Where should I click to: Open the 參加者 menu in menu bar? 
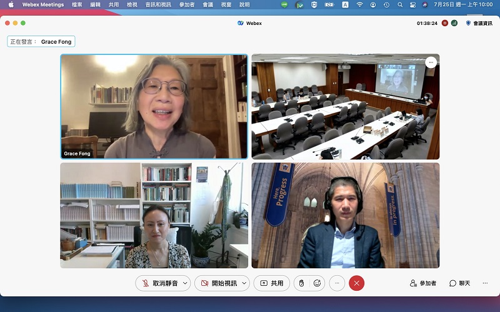click(x=186, y=4)
